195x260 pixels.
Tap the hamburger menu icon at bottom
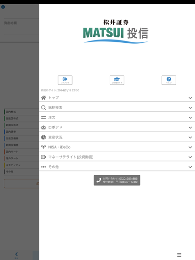[x=179, y=255]
